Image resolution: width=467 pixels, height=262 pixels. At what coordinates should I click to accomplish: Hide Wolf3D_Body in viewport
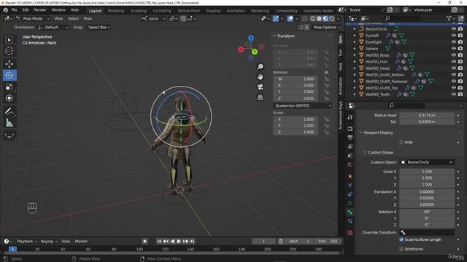(454, 55)
